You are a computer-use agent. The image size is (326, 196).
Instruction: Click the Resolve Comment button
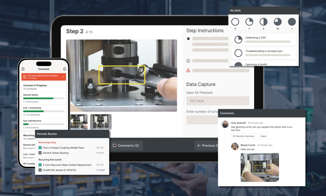[x=243, y=136]
